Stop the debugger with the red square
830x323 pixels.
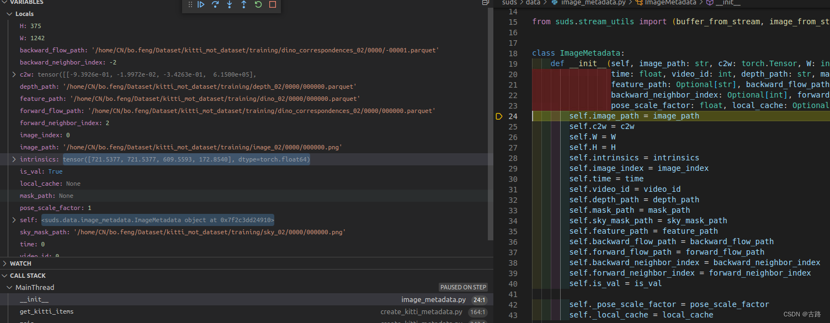point(273,4)
